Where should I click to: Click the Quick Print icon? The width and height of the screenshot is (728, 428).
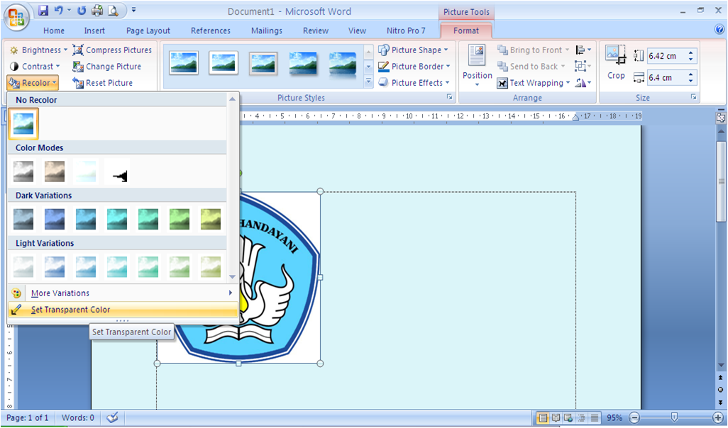[x=97, y=11]
